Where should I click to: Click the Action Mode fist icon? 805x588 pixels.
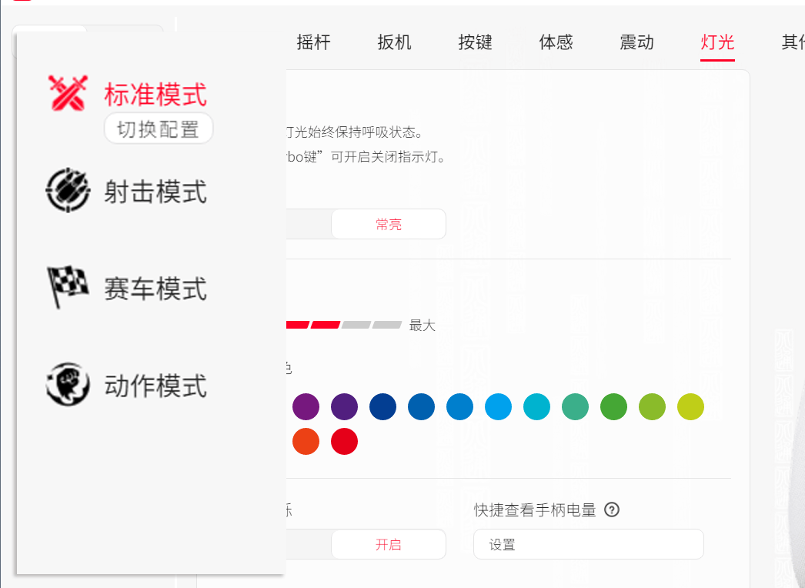68,381
